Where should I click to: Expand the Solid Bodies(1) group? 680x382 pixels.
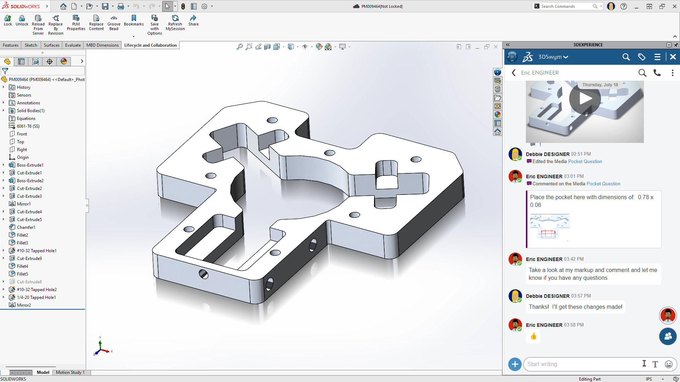3,111
